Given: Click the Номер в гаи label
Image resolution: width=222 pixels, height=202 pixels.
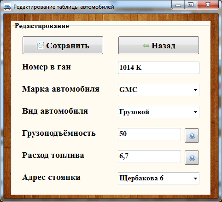Looking at the screenshot, I should [x=47, y=67].
